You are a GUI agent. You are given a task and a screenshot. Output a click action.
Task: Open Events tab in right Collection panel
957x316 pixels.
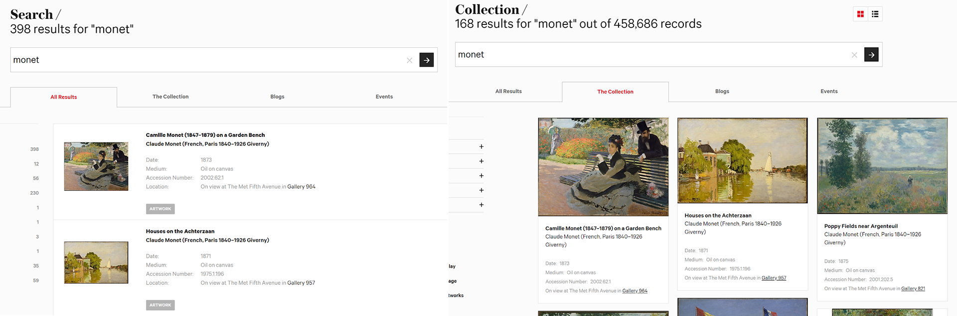[829, 91]
